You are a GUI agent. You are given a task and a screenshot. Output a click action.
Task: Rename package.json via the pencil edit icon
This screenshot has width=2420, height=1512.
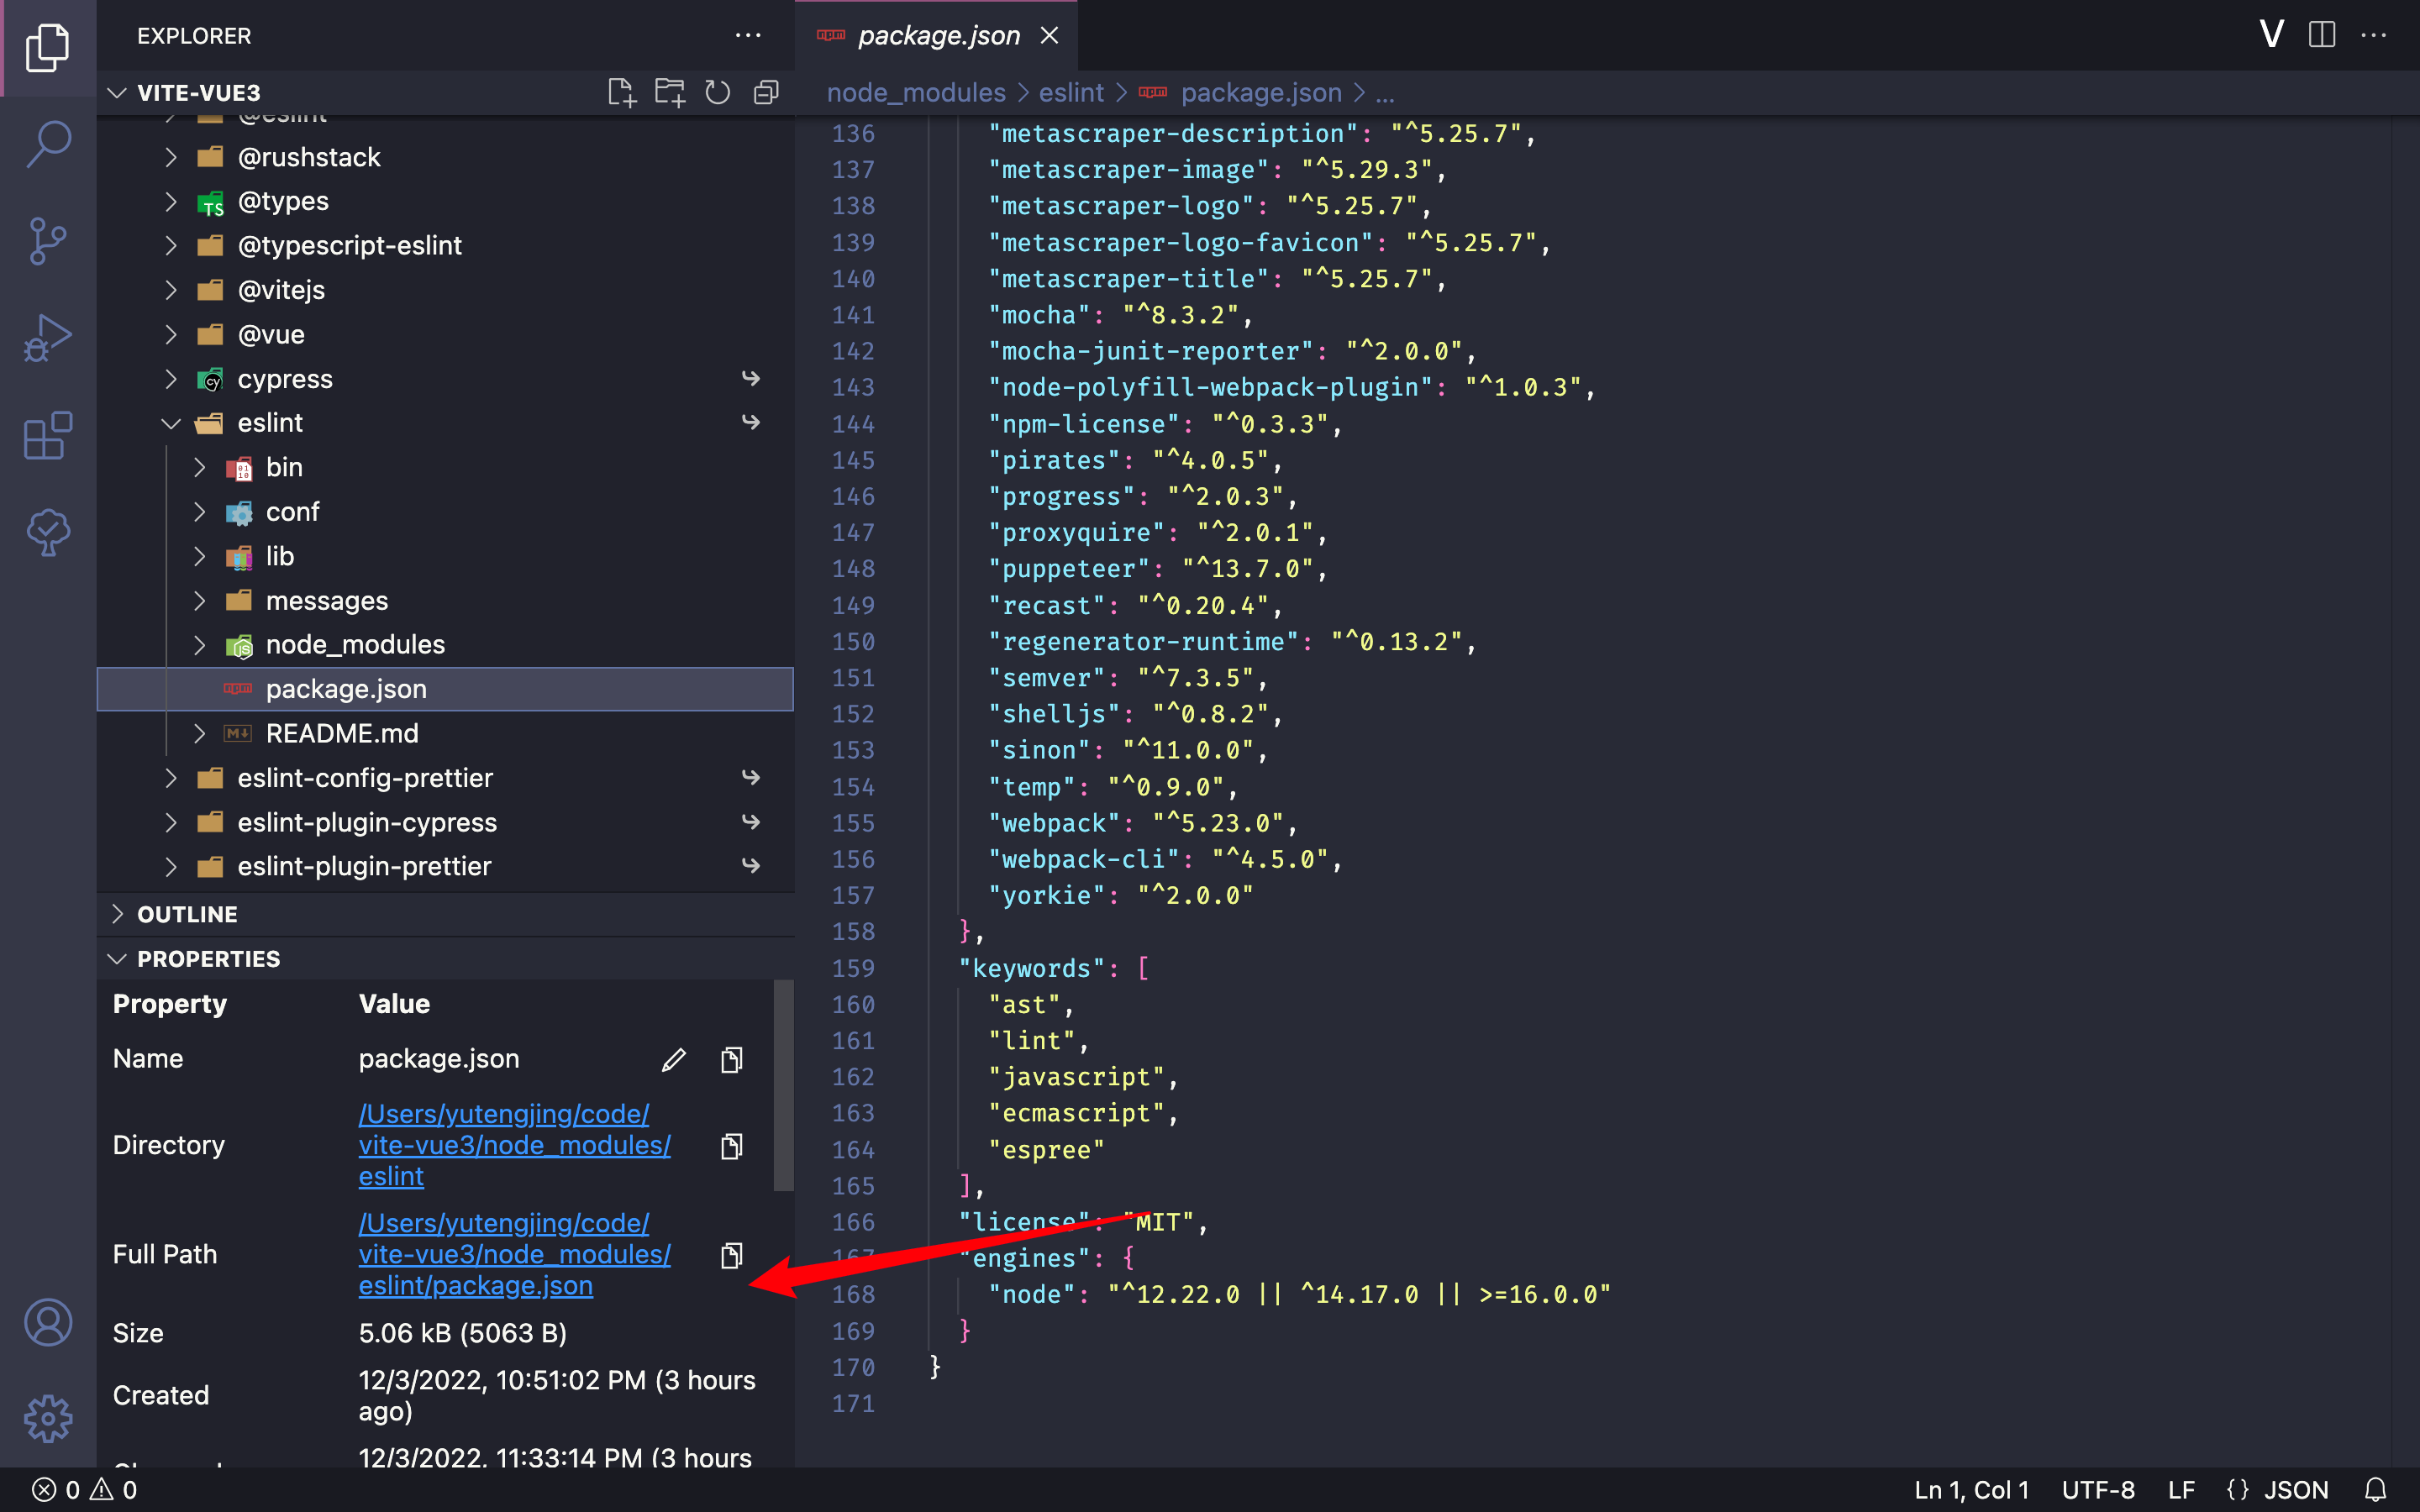[675, 1059]
